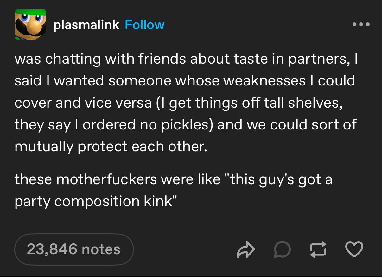Click the word "motherfuckers" in the post
The height and width of the screenshot is (277, 382).
click(x=107, y=180)
